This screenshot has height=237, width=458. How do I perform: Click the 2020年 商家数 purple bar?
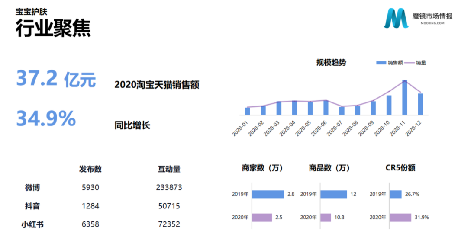tap(262, 218)
